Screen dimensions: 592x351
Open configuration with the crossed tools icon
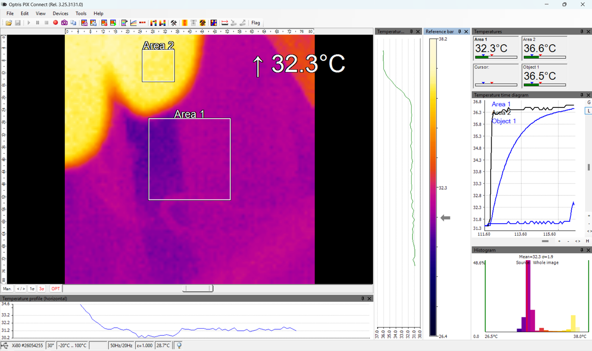coord(174,23)
